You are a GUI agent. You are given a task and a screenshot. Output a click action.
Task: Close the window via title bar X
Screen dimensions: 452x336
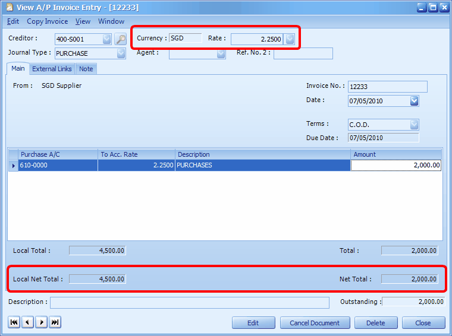pos(444,8)
